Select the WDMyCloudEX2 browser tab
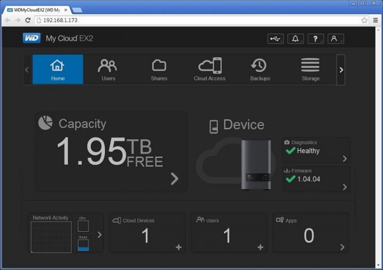This screenshot has width=383, height=270. pos(37,10)
